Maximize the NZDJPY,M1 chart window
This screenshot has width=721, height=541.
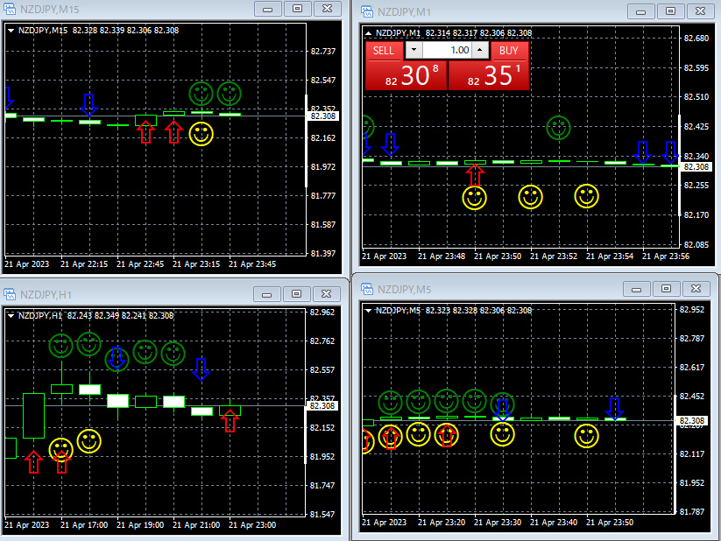coord(670,11)
